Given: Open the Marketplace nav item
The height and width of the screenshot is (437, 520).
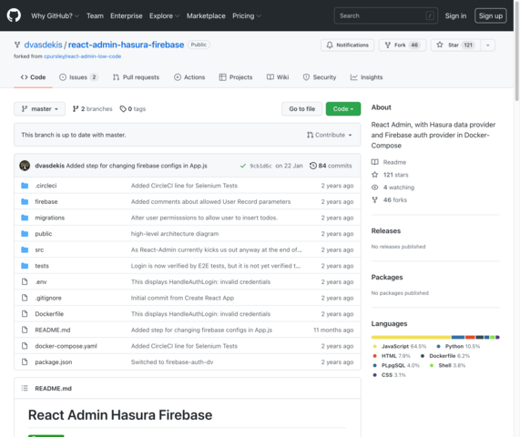Looking at the screenshot, I should pos(206,15).
